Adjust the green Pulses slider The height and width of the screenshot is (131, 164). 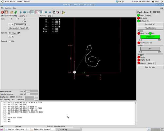tap(150, 37)
